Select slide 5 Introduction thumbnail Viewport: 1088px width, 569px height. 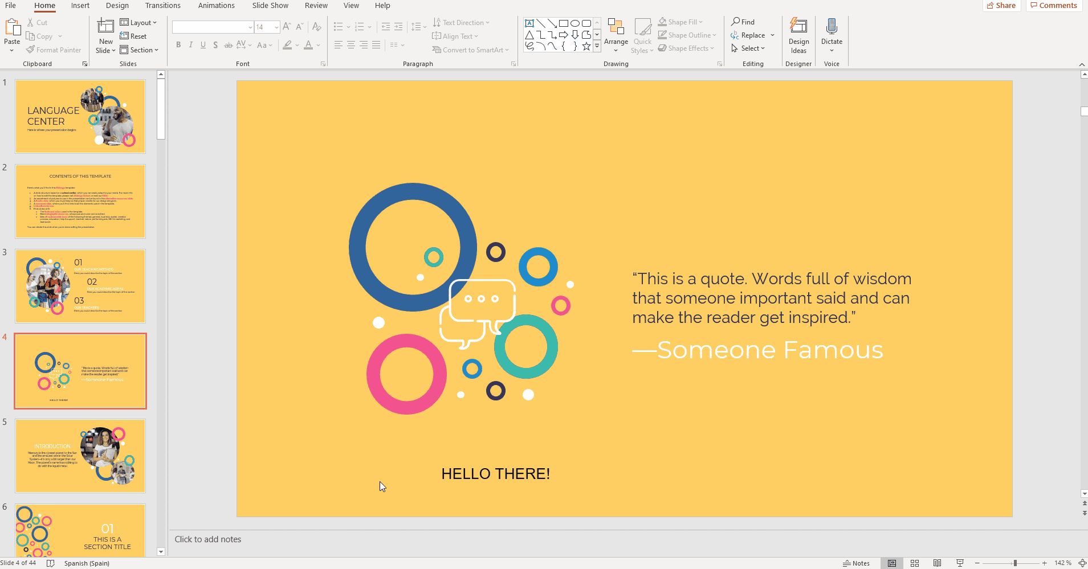pyautogui.click(x=80, y=456)
